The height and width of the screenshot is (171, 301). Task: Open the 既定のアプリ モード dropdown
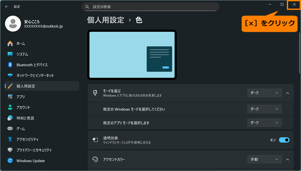[x=264, y=123]
